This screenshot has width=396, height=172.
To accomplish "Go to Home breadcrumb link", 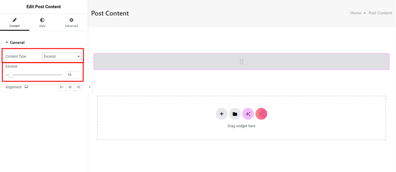I will pyautogui.click(x=356, y=13).
